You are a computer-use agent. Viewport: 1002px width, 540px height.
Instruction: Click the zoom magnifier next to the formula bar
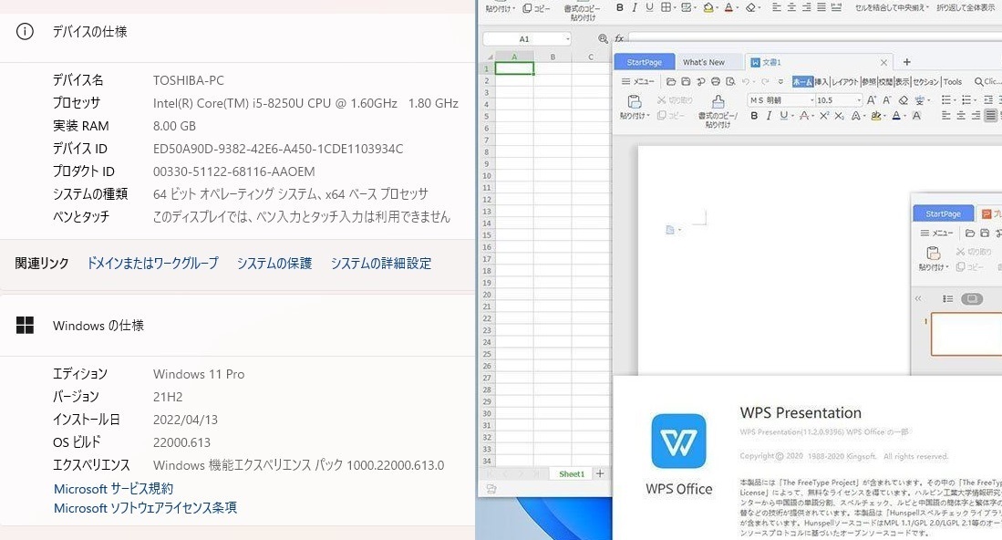(x=603, y=39)
